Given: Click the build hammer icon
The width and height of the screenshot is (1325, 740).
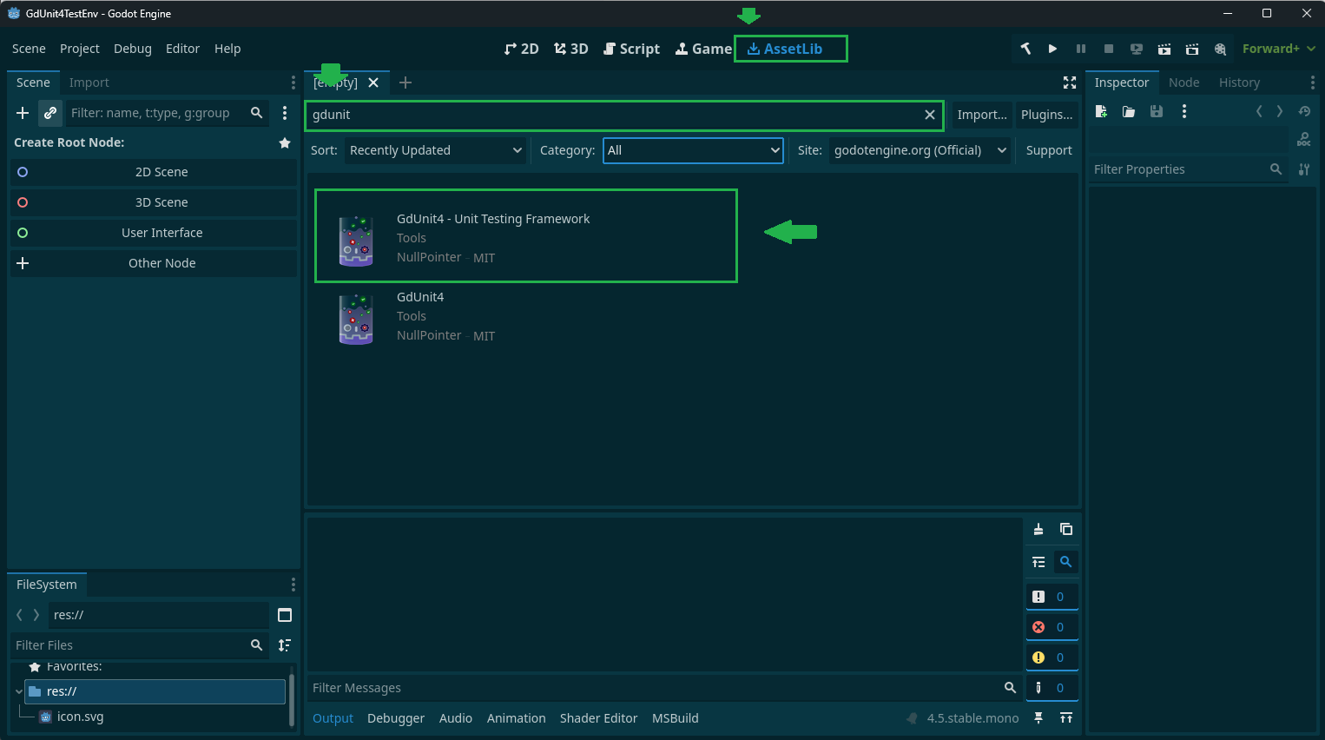Looking at the screenshot, I should click(x=1025, y=49).
